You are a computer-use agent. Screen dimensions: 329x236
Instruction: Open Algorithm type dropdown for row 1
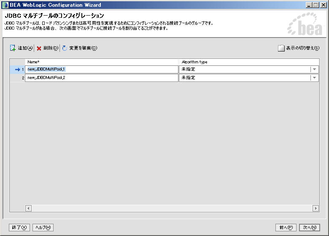[314, 69]
